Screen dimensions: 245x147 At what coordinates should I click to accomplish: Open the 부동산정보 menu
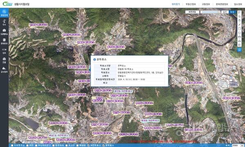click(x=191, y=4)
